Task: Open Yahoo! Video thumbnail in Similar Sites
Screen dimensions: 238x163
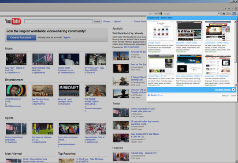Action: (161, 64)
